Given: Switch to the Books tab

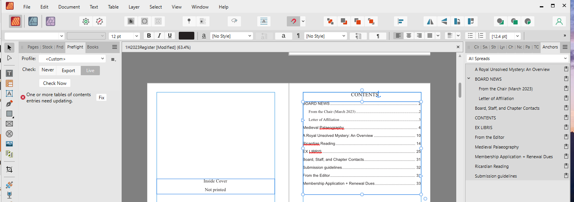Looking at the screenshot, I should (92, 47).
